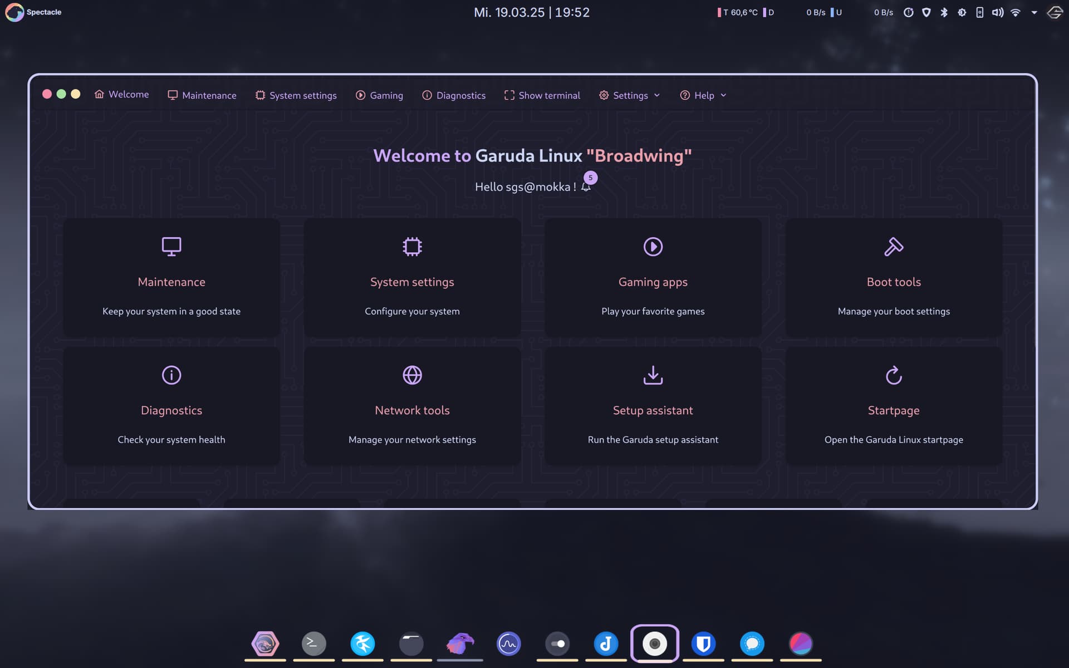Open the terminal from the dock

click(313, 644)
